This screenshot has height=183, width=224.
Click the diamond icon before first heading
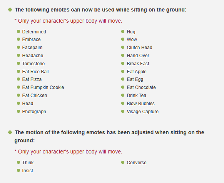[x=10, y=10]
